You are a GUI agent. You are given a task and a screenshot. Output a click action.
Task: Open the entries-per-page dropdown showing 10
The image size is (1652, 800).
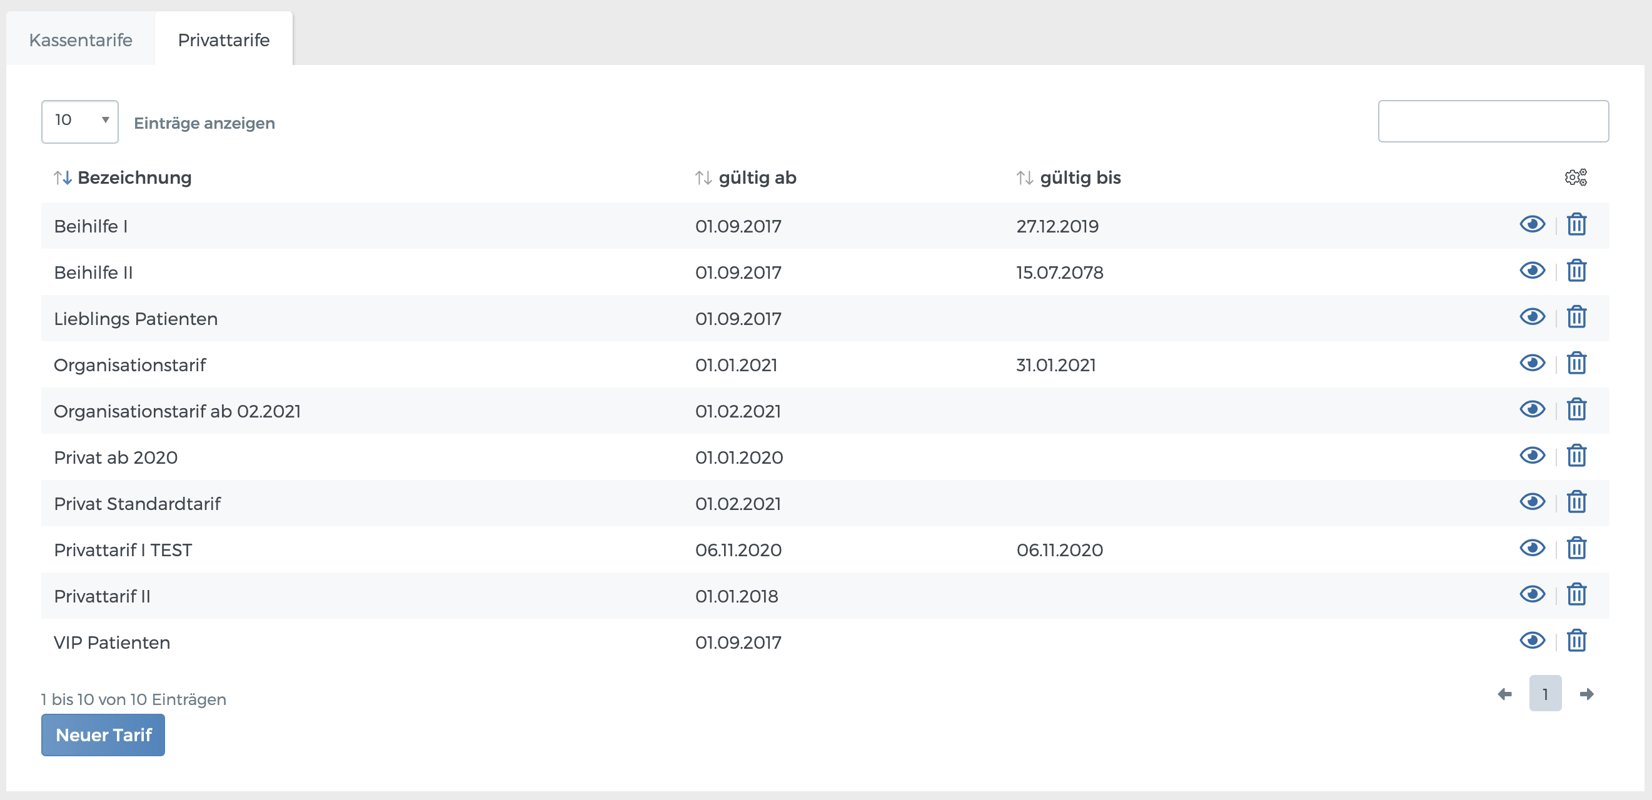(79, 121)
